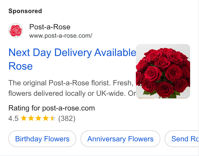Select the partially visible Send Ro chip
The image size is (199, 156).
click(x=182, y=139)
